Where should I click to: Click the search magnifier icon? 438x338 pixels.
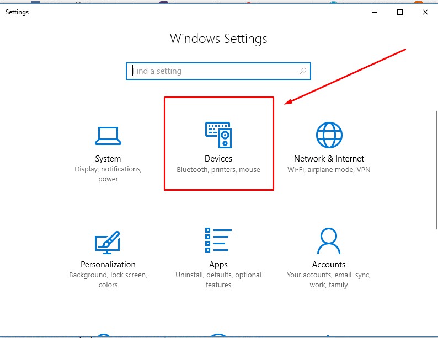tap(303, 71)
